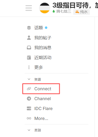This screenshot has width=98, height=137.
Task: Collapse the 类别 section chevron
Action: (x=29, y=130)
